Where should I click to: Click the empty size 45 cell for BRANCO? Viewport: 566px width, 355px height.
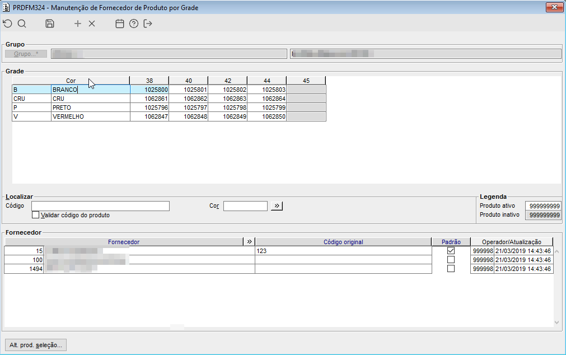pos(306,90)
